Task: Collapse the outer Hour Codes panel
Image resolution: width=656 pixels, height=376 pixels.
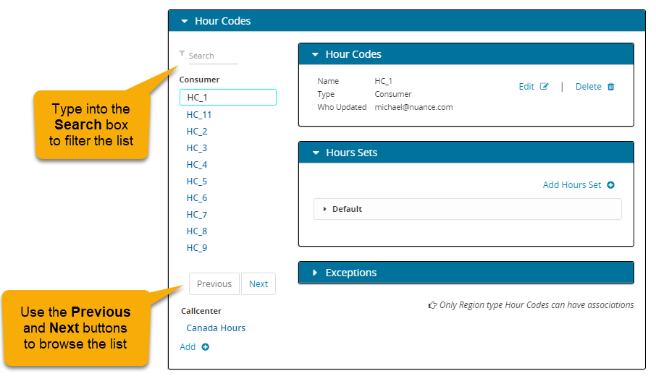Action: coord(184,22)
